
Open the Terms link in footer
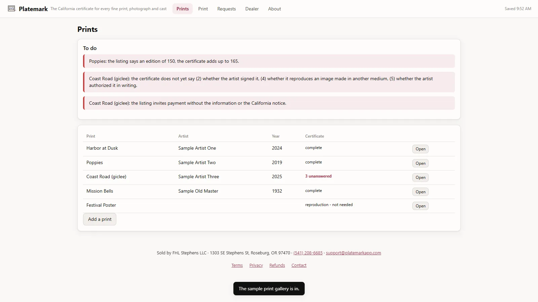(x=237, y=265)
